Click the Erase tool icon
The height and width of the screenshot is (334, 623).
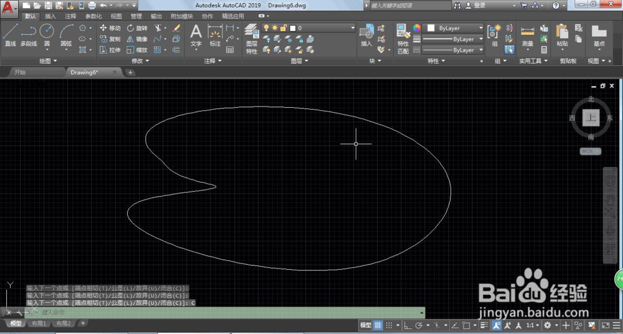tap(176, 28)
